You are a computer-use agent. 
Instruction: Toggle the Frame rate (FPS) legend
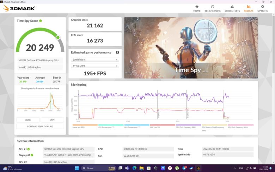coord(85,126)
